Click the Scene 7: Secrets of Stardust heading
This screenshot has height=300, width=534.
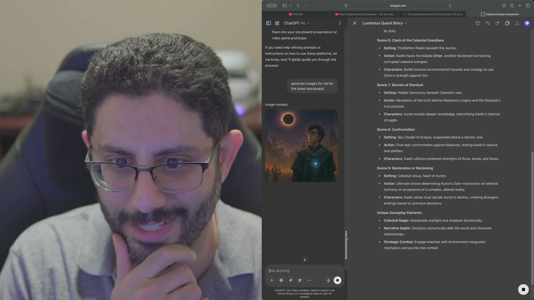[x=400, y=85]
